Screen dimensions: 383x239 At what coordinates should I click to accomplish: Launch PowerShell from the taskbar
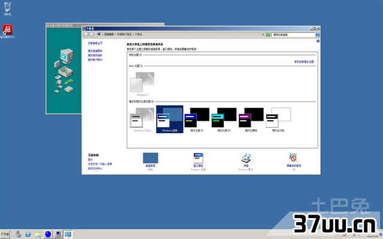tap(28, 234)
